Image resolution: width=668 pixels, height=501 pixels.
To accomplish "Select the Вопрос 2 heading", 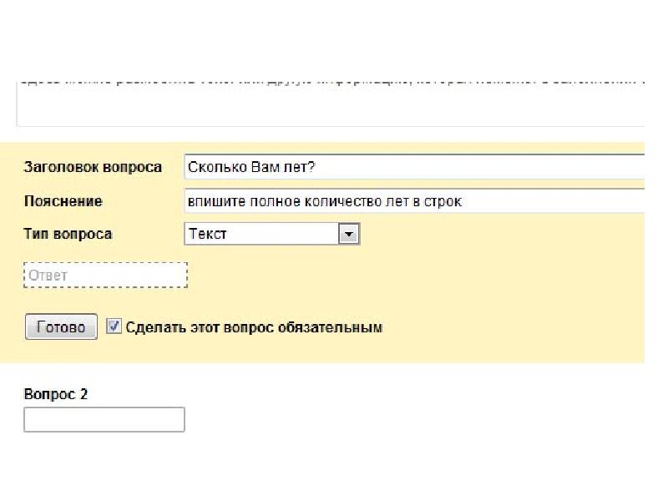I will point(56,394).
